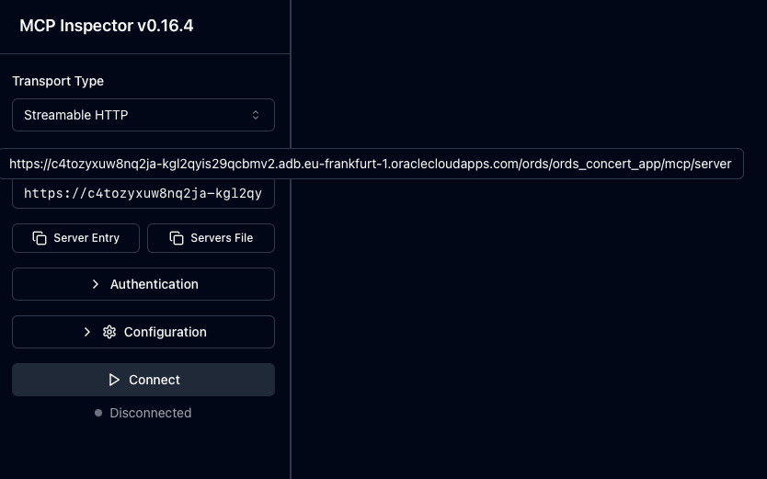Click the gear icon beside Configuration
Image resolution: width=767 pixels, height=479 pixels.
[109, 332]
